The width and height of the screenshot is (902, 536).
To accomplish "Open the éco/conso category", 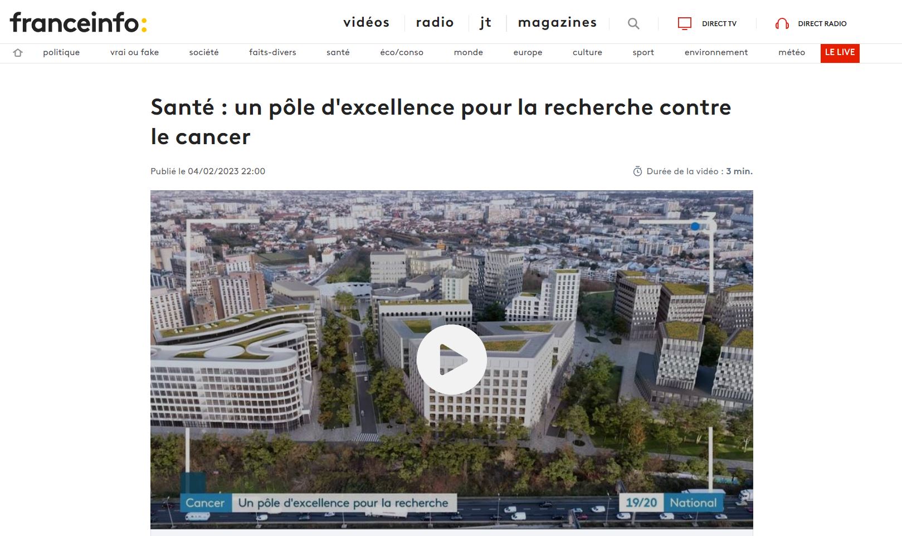I will (402, 52).
